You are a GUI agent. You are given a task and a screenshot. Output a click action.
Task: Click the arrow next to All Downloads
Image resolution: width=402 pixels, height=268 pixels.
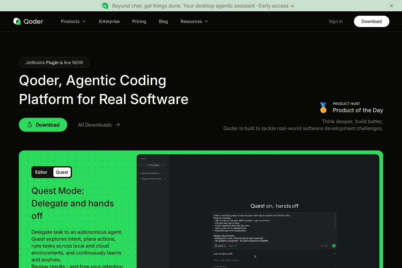(118, 125)
